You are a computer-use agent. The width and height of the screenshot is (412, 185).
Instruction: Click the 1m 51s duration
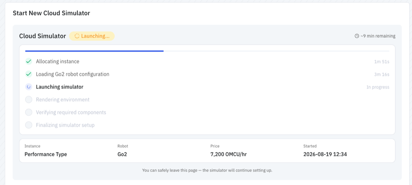tap(382, 62)
